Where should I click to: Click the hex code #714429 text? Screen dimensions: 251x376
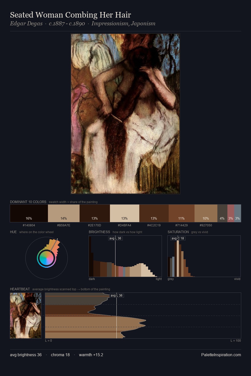(181, 225)
